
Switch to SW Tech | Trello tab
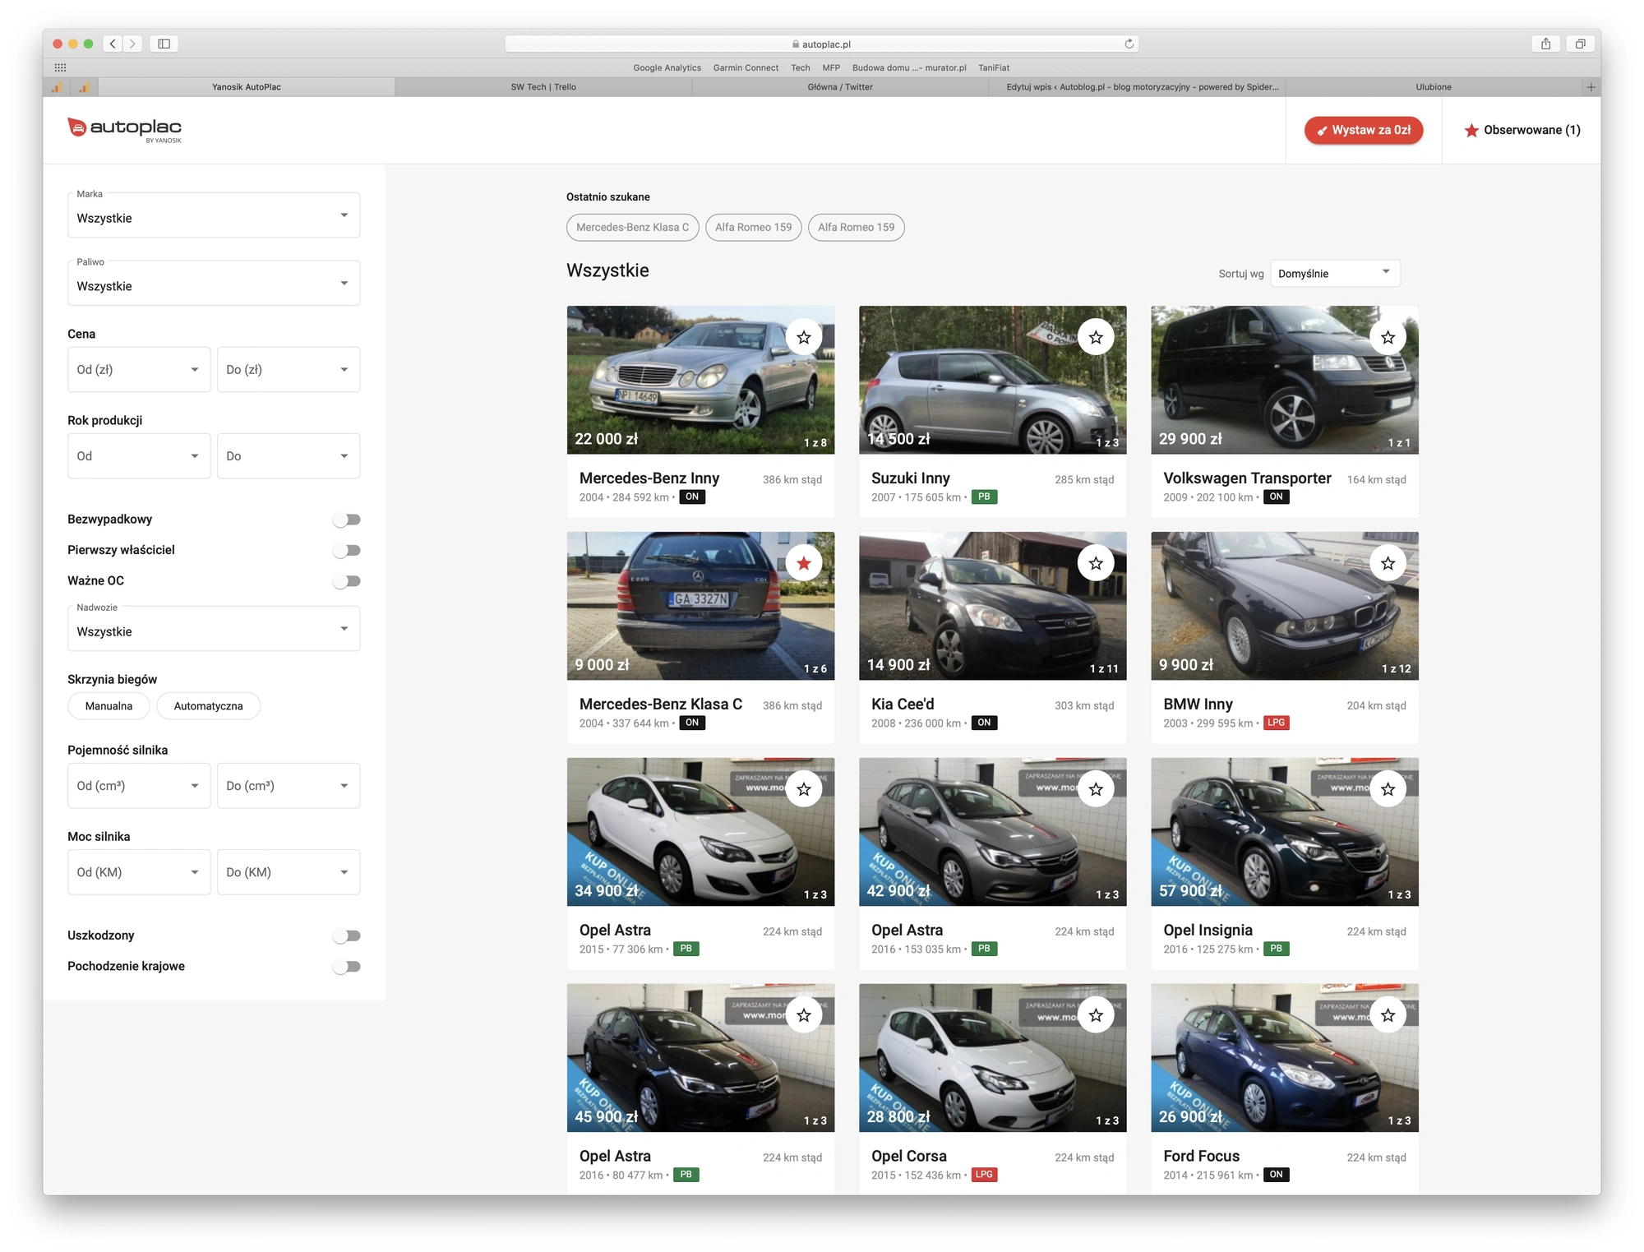(x=543, y=87)
